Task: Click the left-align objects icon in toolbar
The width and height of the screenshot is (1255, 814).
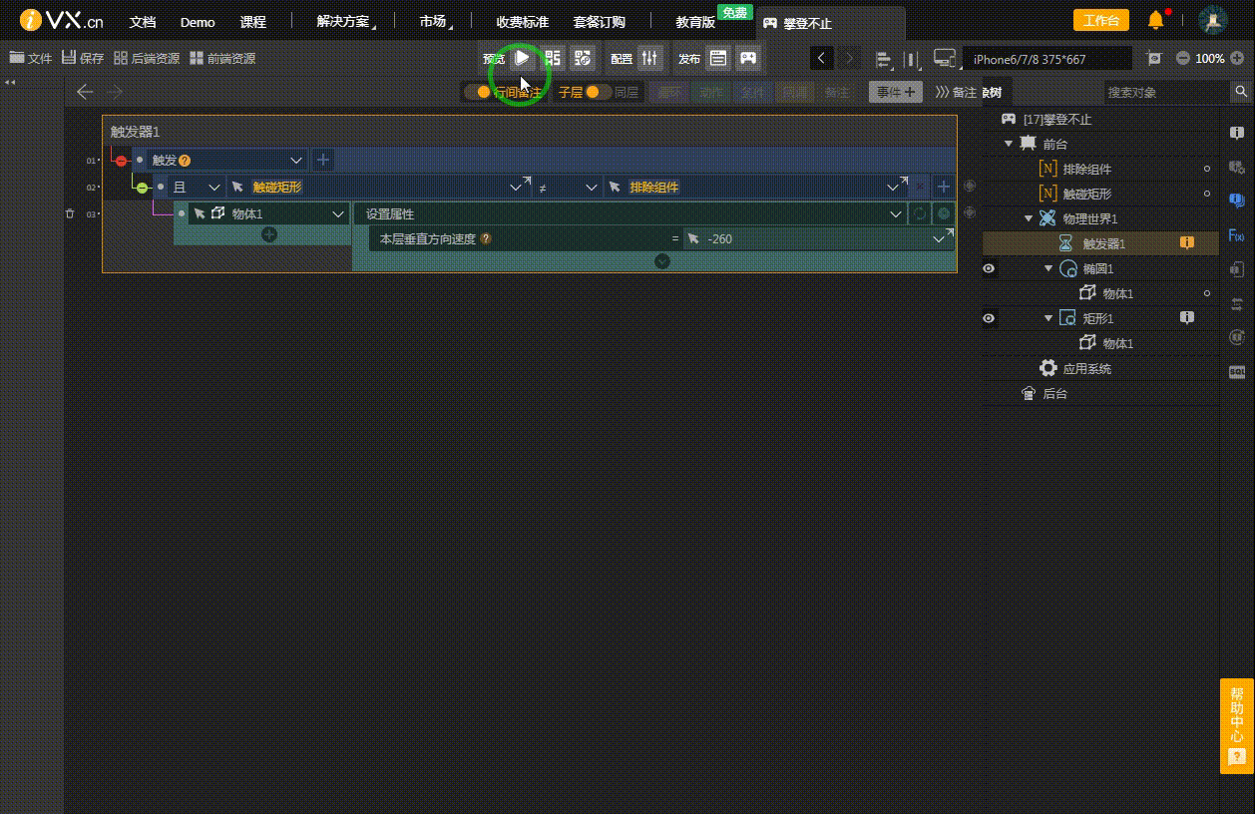Action: [x=882, y=59]
